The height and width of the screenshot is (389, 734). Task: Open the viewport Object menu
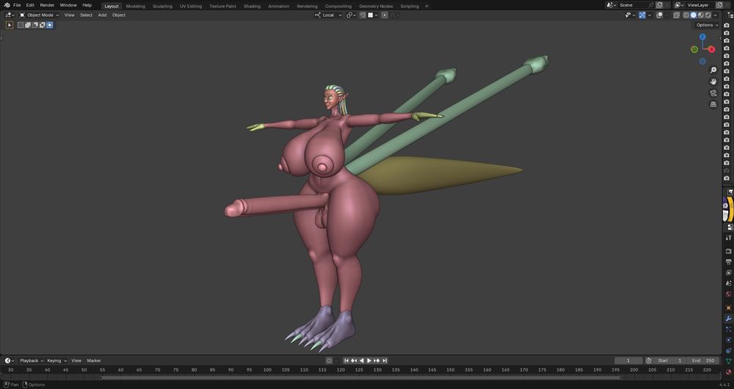pos(118,15)
